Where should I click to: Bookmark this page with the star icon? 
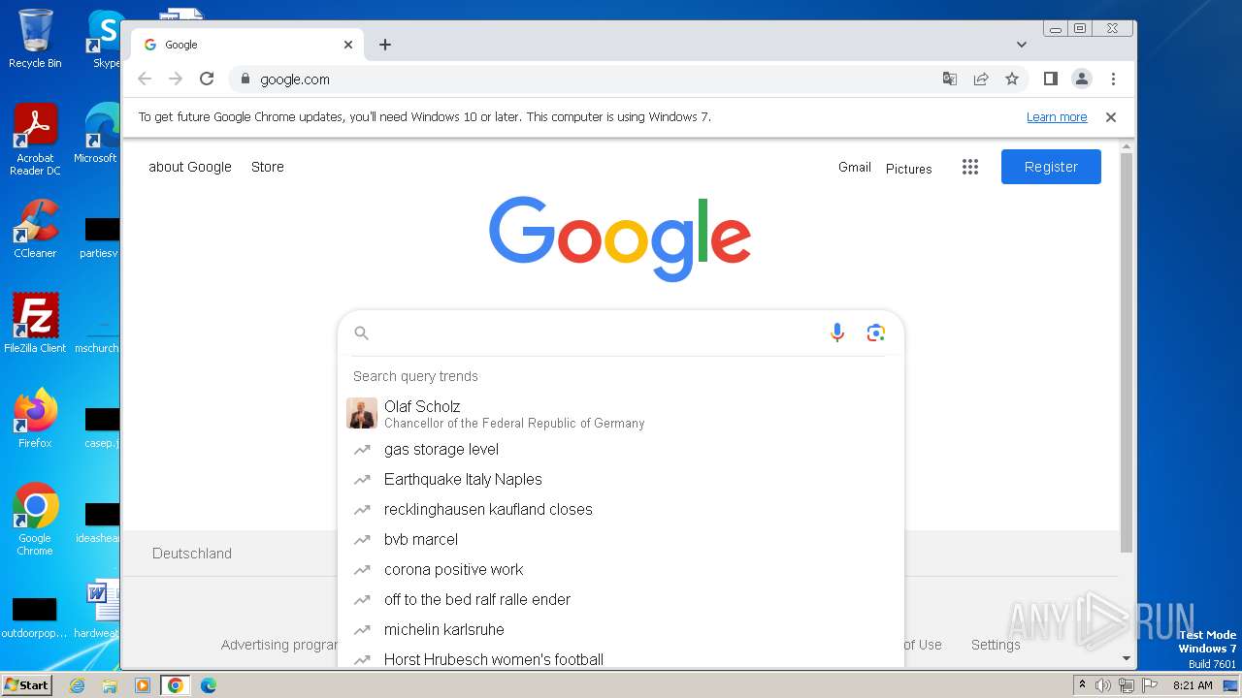click(x=1012, y=79)
